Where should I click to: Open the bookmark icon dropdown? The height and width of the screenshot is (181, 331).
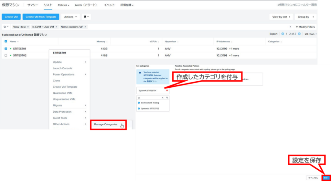coord(86,17)
